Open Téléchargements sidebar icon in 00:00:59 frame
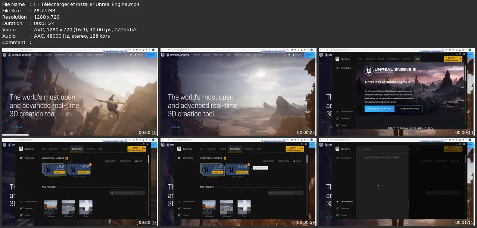The image size is (477, 228). pos(179,202)
